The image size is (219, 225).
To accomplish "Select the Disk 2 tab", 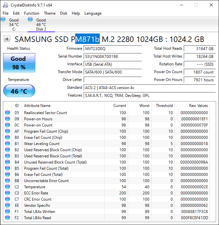I will tap(41, 24).
